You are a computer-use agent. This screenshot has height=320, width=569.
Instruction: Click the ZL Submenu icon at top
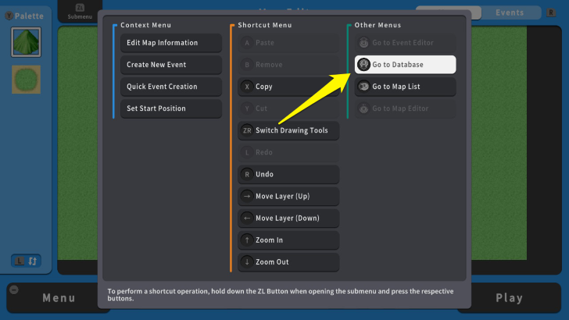pyautogui.click(x=79, y=8)
